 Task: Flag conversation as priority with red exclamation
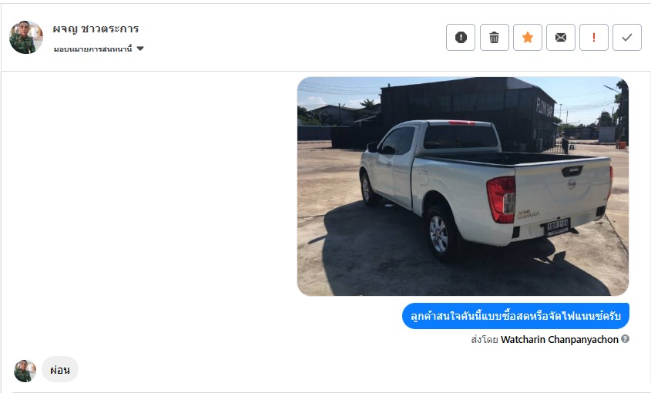click(594, 38)
